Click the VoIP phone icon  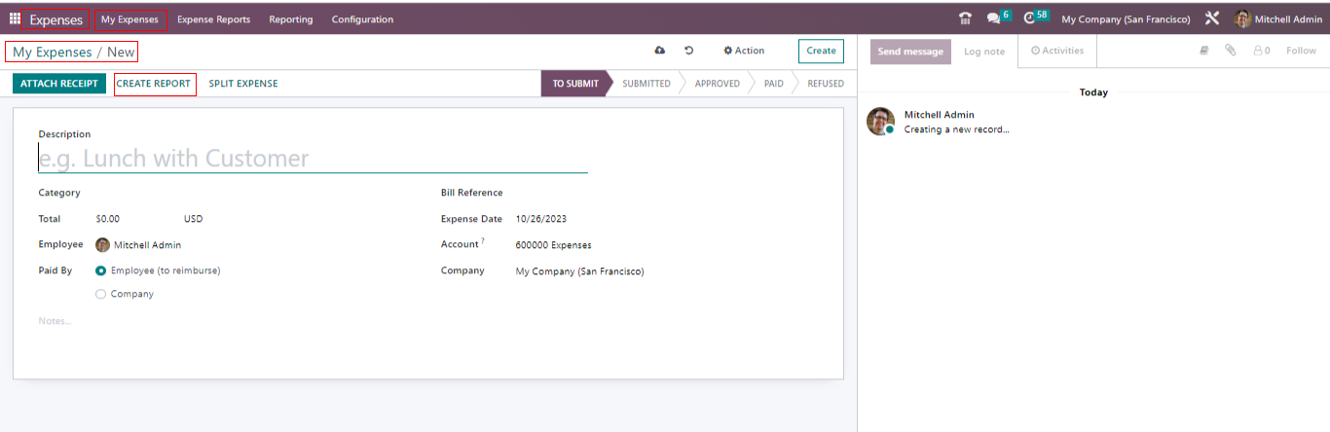tap(965, 18)
